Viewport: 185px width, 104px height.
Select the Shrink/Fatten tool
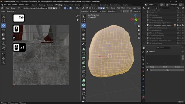pos(84,98)
